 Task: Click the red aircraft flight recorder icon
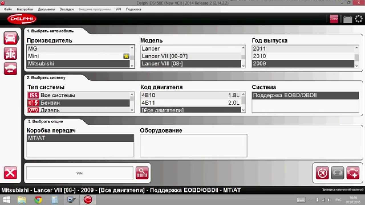click(x=323, y=173)
